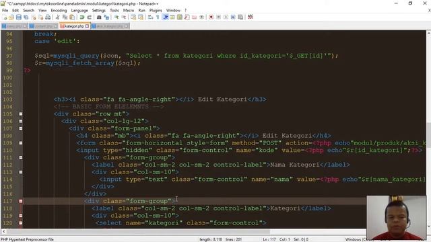Open the Replace dialog icon
The image size is (431, 242).
click(106, 17)
